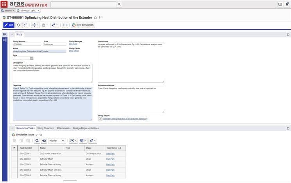The image size is (291, 183).
Task: Open the display options dropdown in grid toolbar
Action: tap(83, 141)
